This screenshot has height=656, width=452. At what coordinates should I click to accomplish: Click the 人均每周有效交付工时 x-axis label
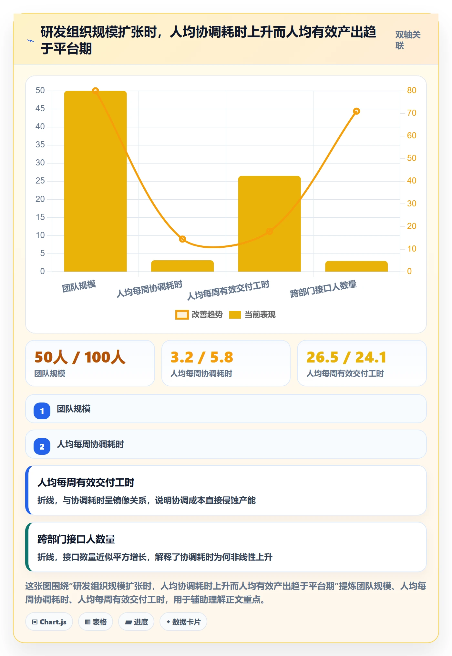click(x=228, y=290)
